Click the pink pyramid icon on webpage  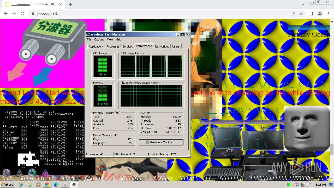(45, 173)
